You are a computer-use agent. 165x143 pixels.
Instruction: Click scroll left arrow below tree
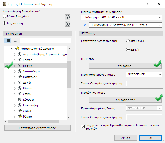point(6,121)
